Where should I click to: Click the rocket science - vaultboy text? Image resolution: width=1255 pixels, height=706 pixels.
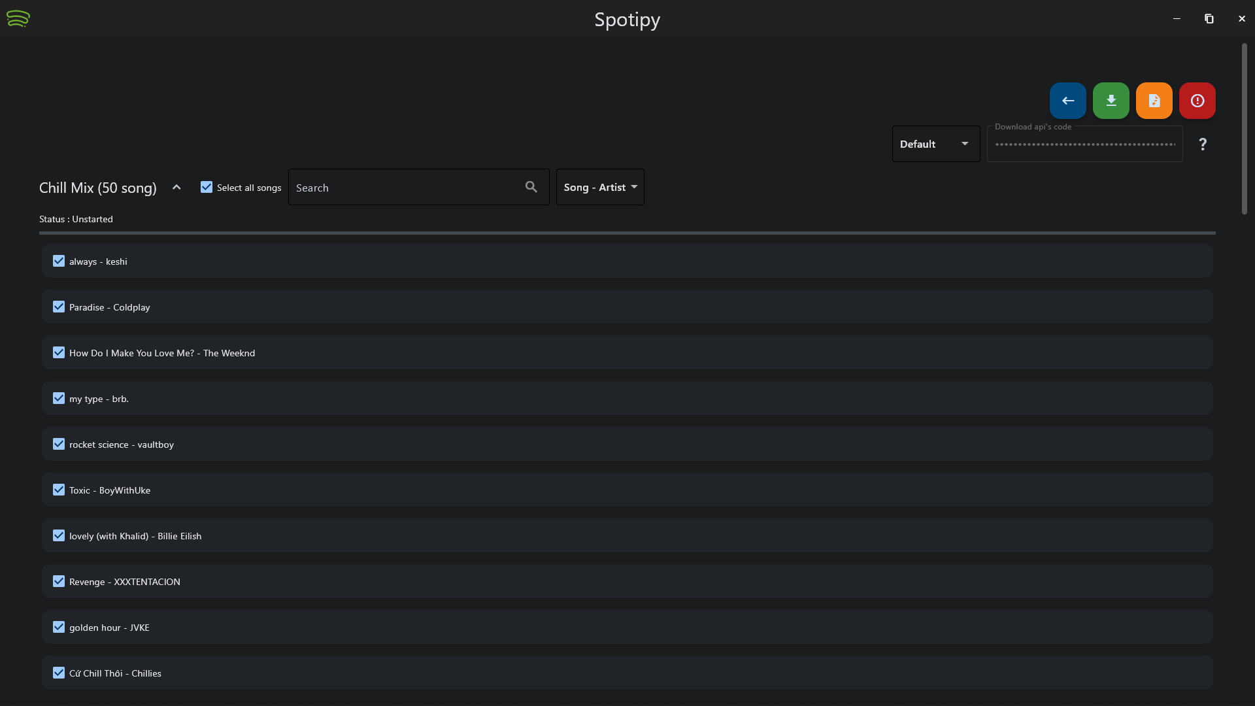pos(122,445)
